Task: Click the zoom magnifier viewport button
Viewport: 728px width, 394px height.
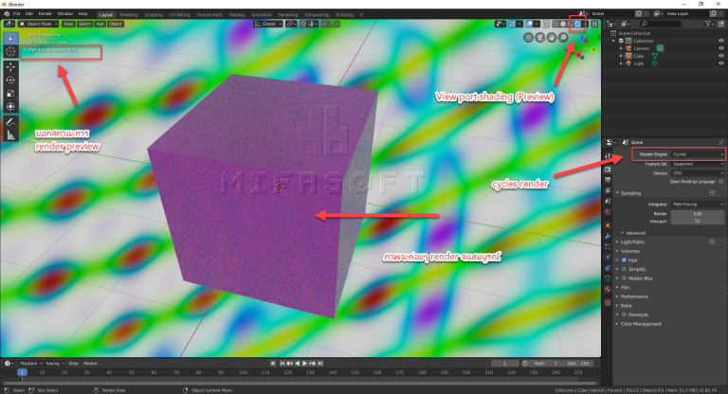Action: 563,37
